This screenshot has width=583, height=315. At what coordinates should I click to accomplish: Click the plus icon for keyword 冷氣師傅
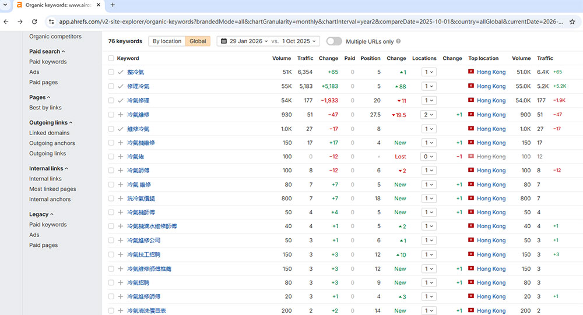point(121,171)
